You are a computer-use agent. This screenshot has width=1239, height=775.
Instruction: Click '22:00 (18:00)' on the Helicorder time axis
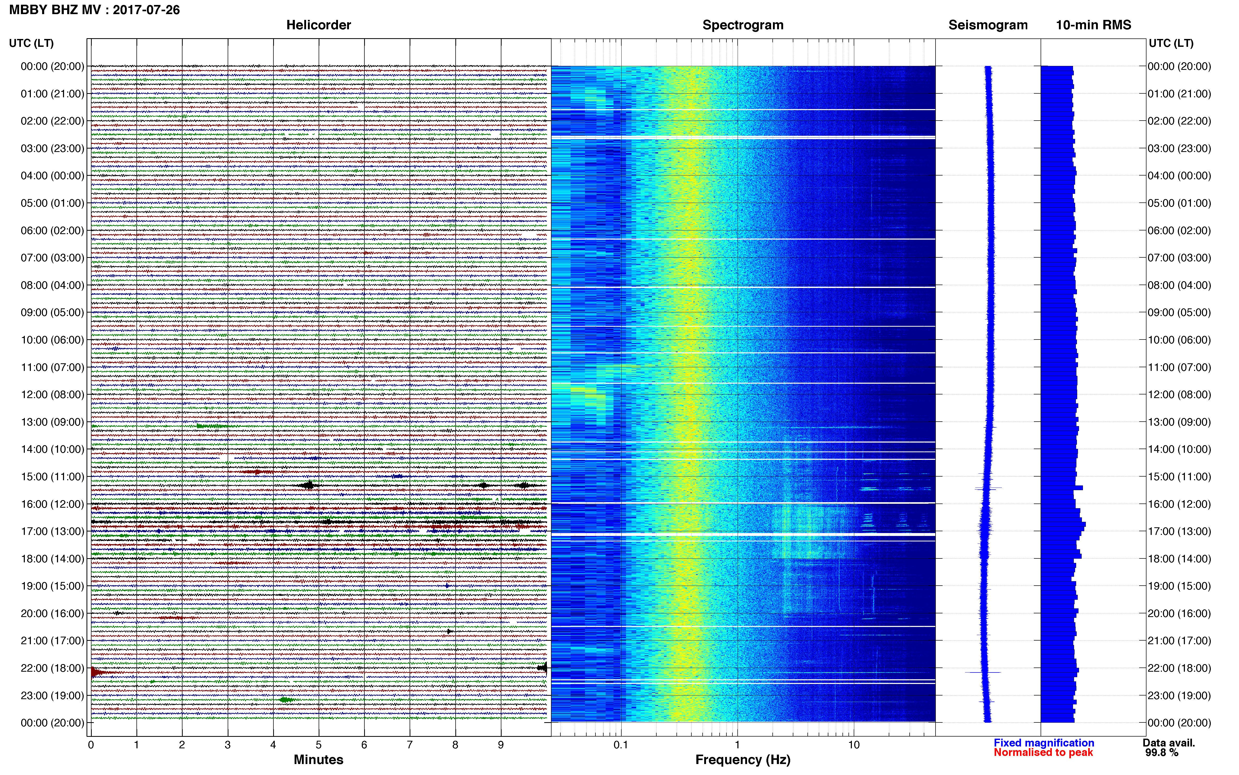52,668
